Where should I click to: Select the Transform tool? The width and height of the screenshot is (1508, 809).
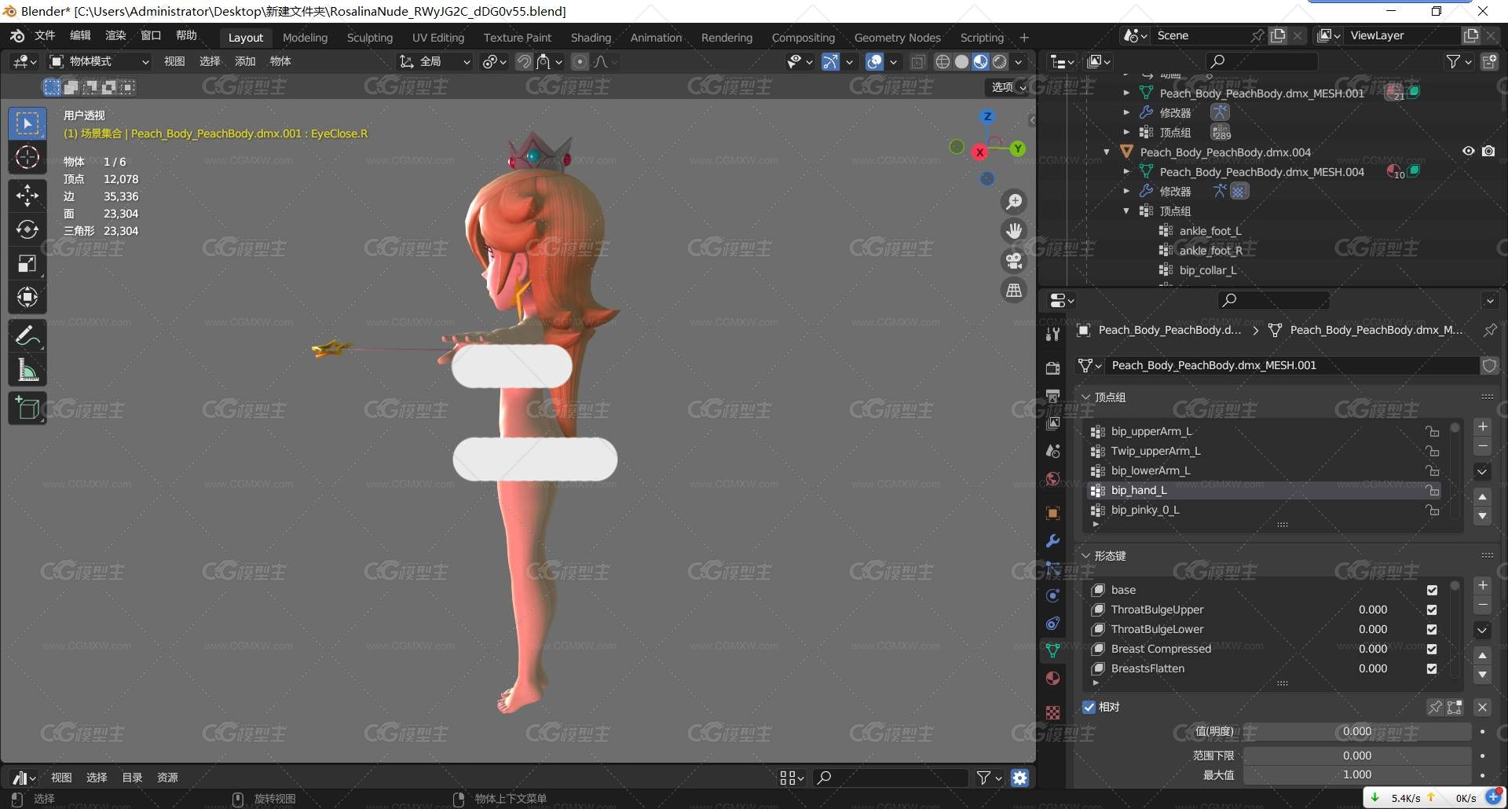(27, 297)
